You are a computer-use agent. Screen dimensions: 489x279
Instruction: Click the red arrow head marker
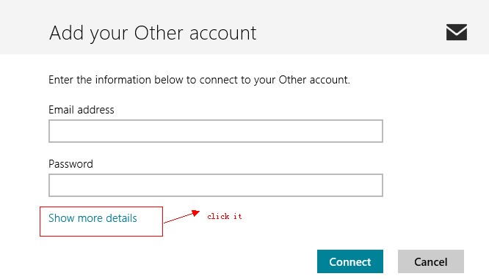click(196, 213)
